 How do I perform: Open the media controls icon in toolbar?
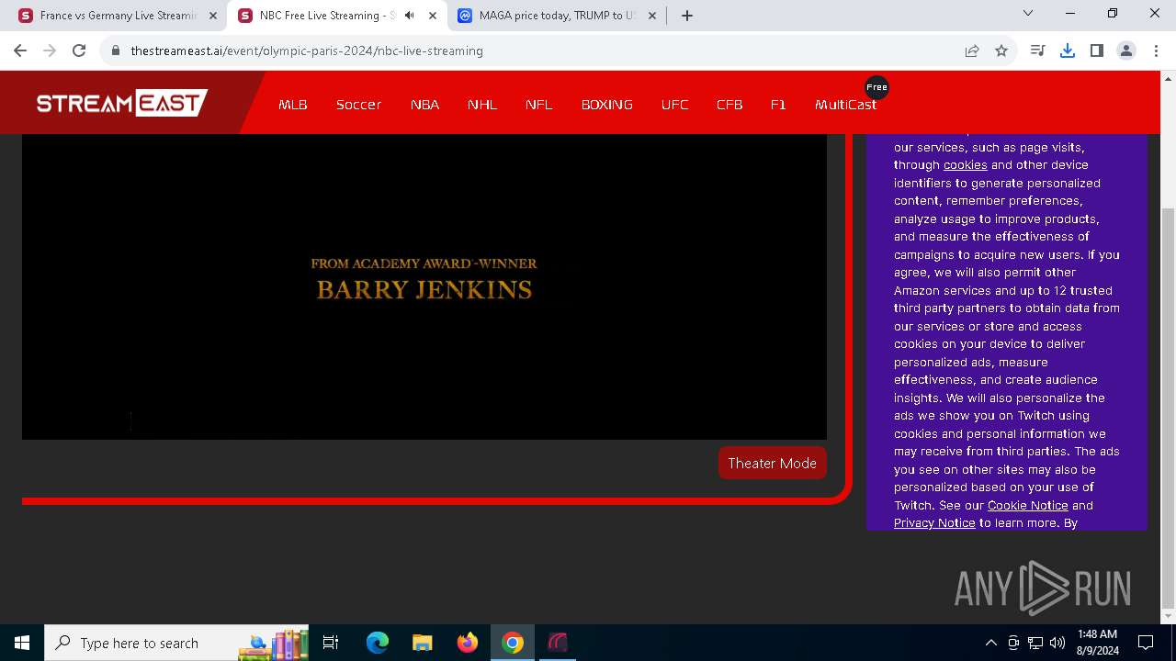[x=1037, y=50]
